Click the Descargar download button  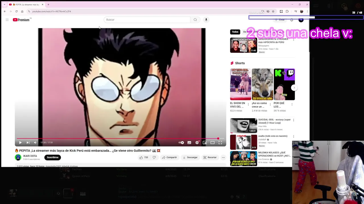point(190,157)
